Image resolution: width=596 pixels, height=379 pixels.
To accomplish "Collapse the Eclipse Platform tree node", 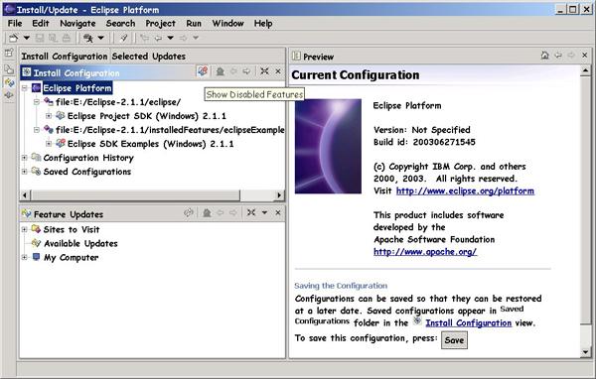I will [x=25, y=88].
